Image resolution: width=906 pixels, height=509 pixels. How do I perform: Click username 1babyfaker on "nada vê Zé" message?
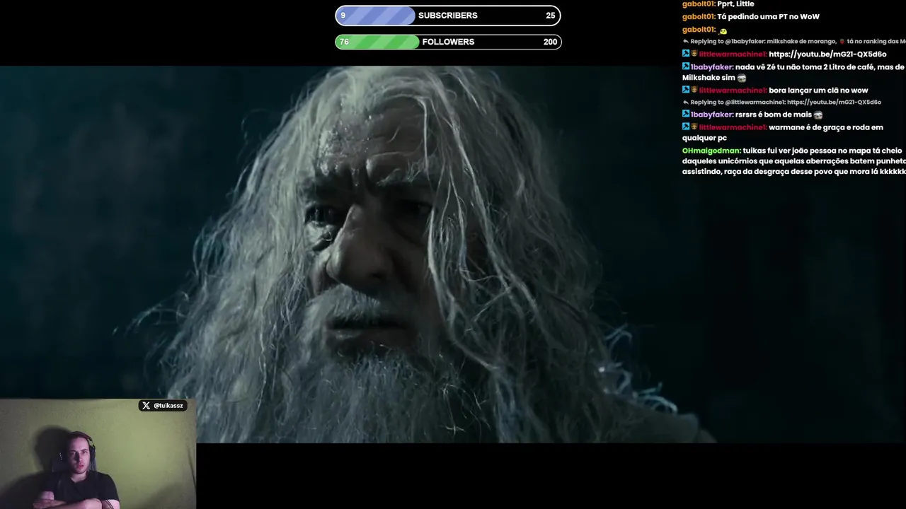[711, 67]
